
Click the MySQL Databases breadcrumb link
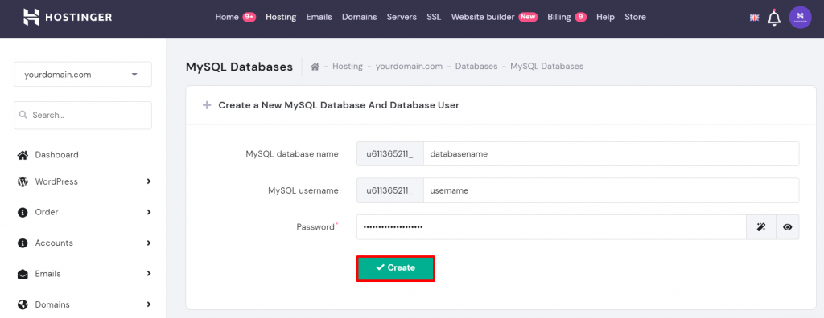(x=546, y=67)
